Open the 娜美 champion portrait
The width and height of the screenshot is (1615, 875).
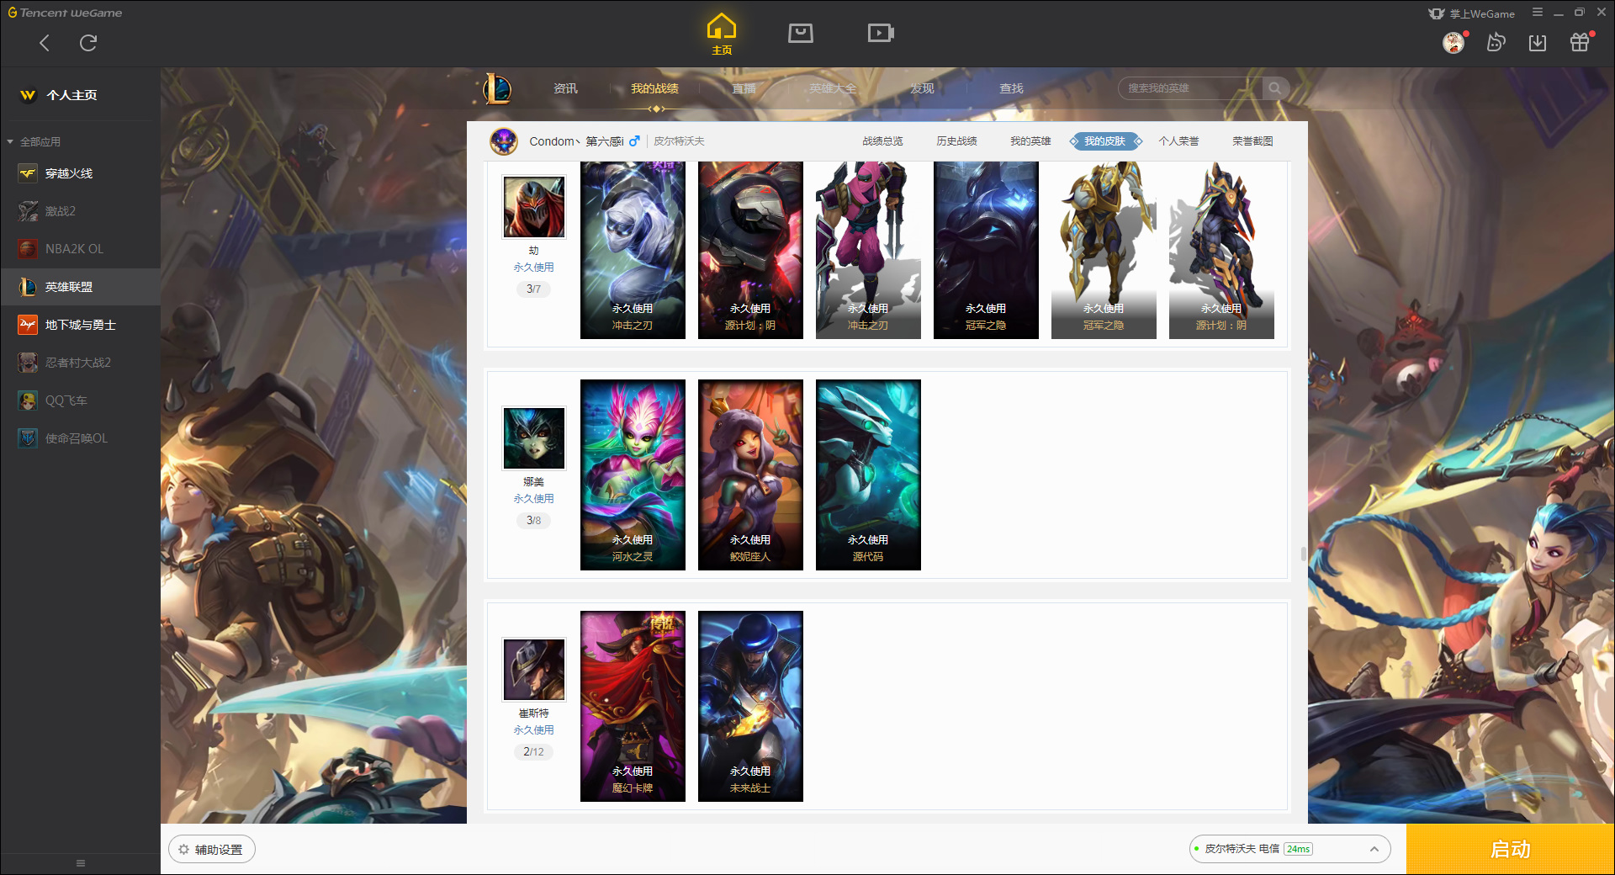click(534, 438)
